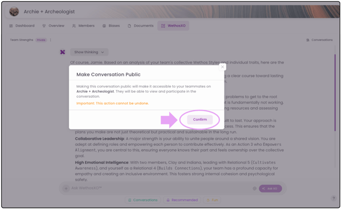
Task: Open the Members tab
Action: click(84, 26)
